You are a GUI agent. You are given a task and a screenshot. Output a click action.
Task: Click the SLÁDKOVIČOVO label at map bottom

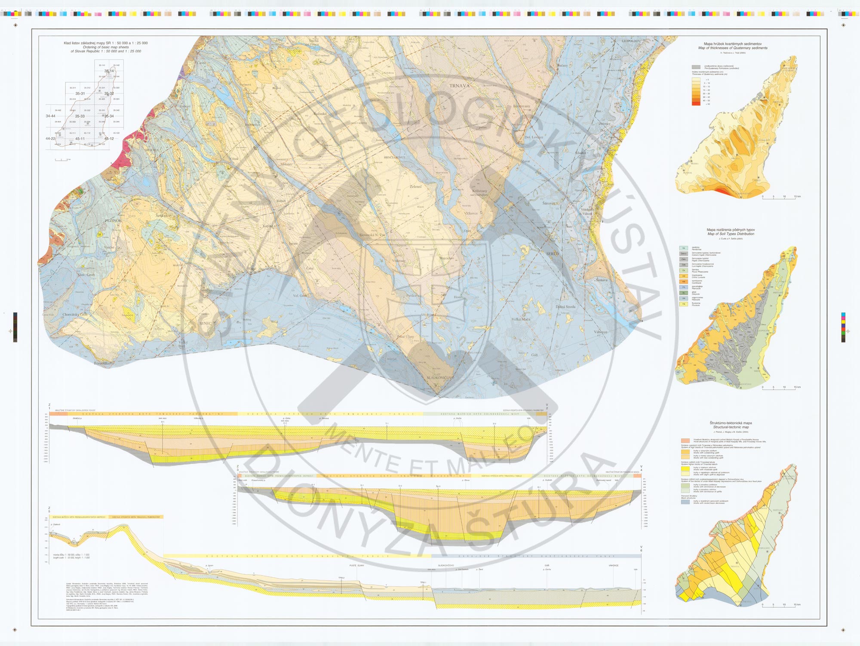pyautogui.click(x=440, y=378)
